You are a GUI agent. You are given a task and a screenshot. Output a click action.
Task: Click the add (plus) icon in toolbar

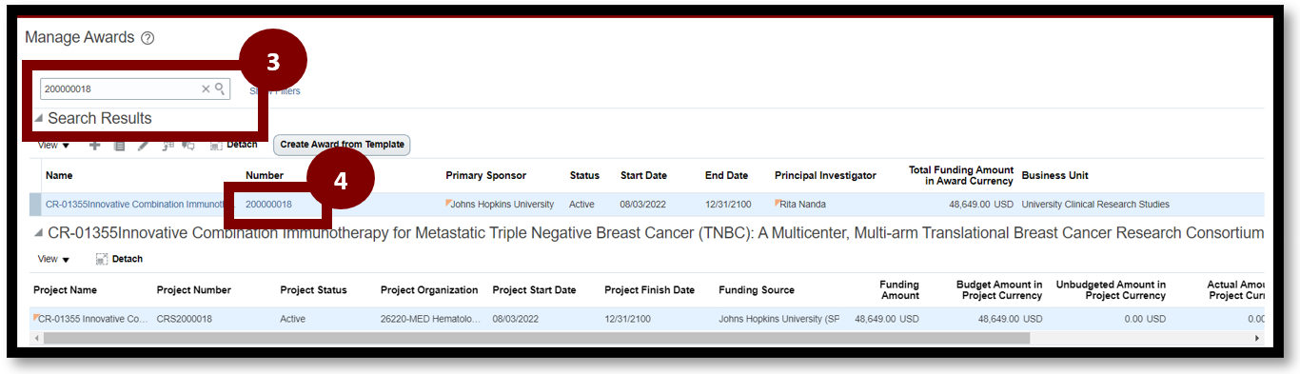95,145
